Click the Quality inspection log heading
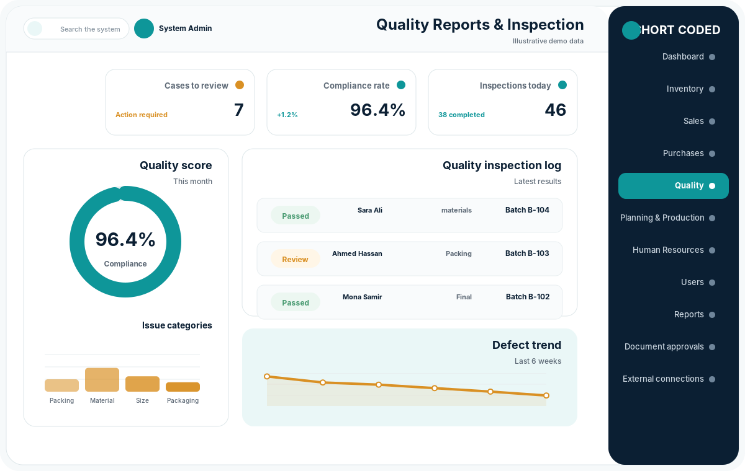Screen dimensions: 745x471 [x=502, y=165]
